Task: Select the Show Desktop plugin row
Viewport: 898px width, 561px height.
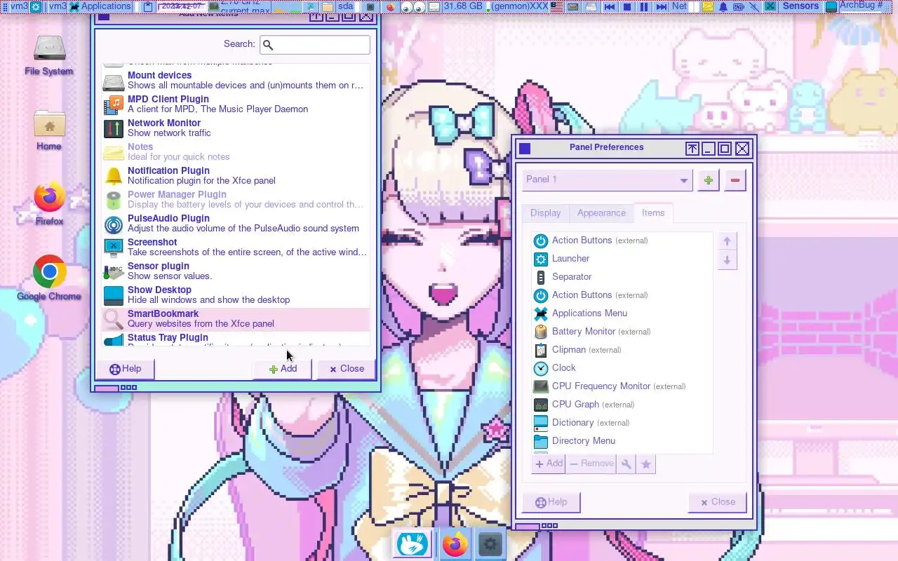Action: 236,295
